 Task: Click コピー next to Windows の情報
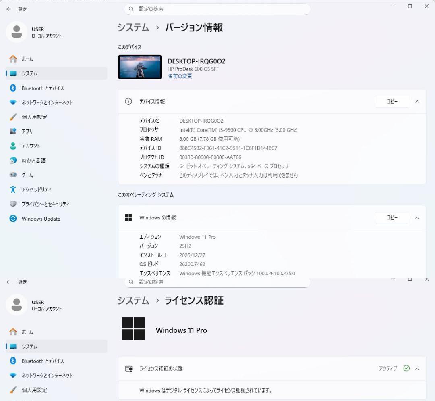[391, 217]
